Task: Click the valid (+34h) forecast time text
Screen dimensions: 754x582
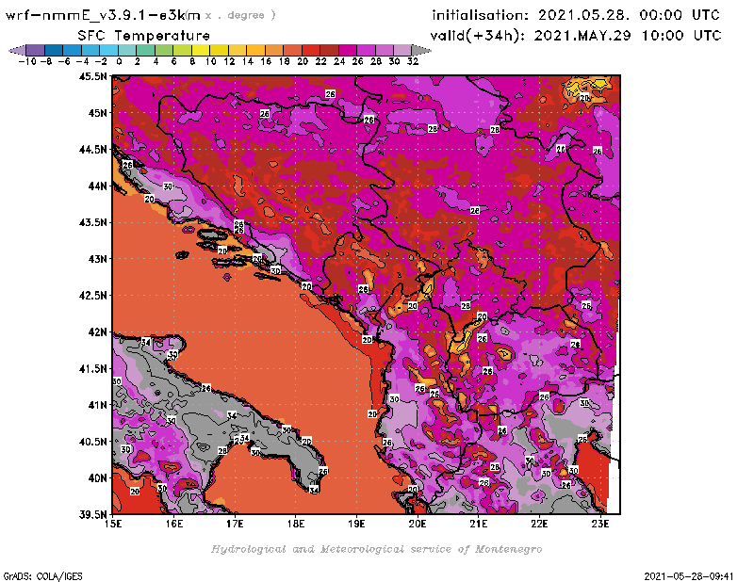Action: tap(577, 35)
